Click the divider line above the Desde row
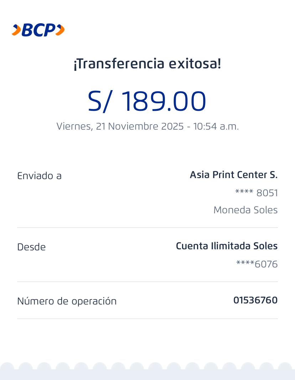 (x=147, y=228)
